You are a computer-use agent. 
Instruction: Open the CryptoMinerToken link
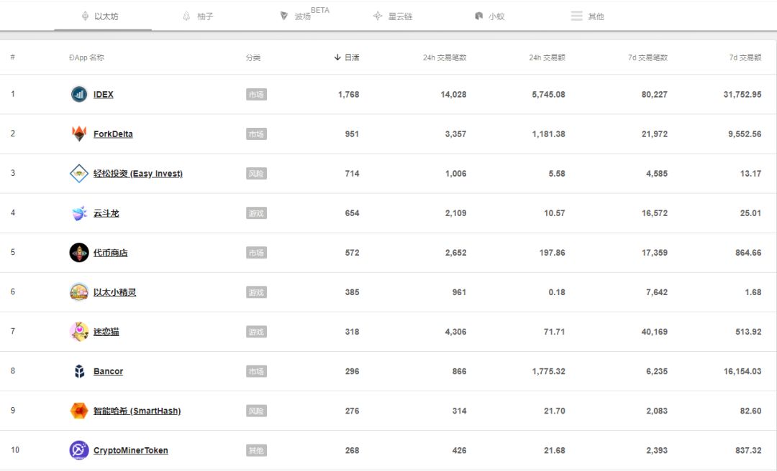coord(131,451)
